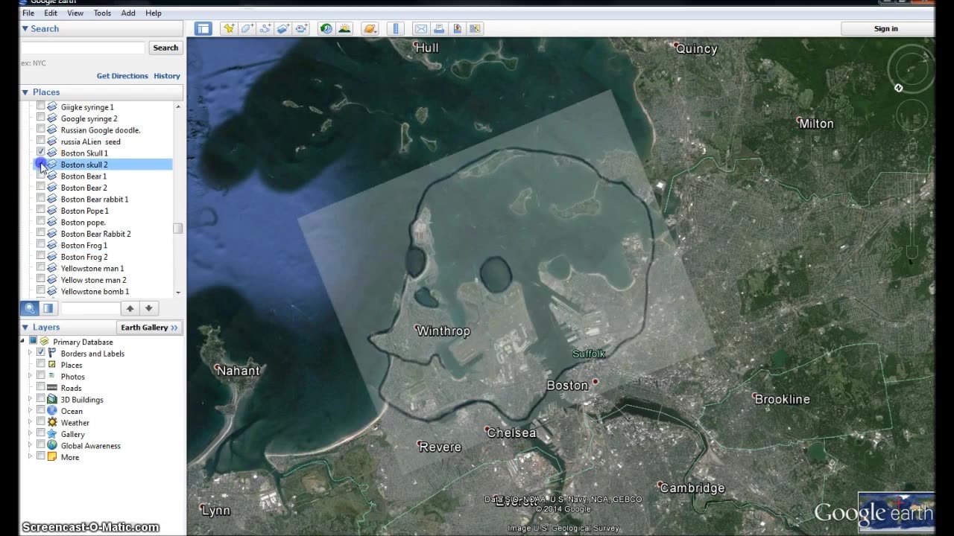Open the Edit menu
The height and width of the screenshot is (536, 954).
click(x=51, y=13)
